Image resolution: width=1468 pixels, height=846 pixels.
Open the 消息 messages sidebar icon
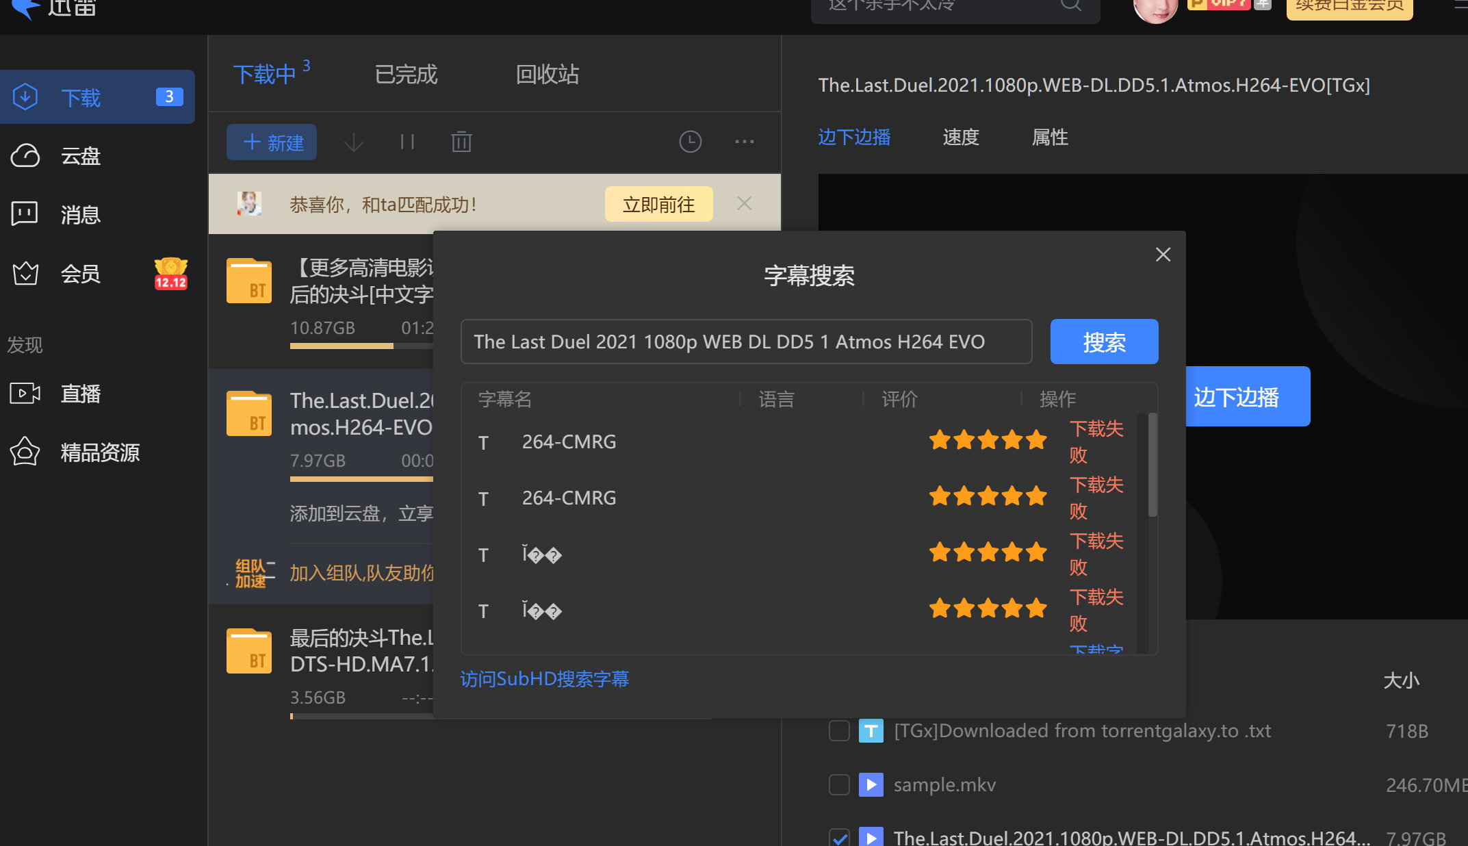(25, 214)
